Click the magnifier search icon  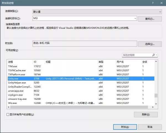coord(153,55)
